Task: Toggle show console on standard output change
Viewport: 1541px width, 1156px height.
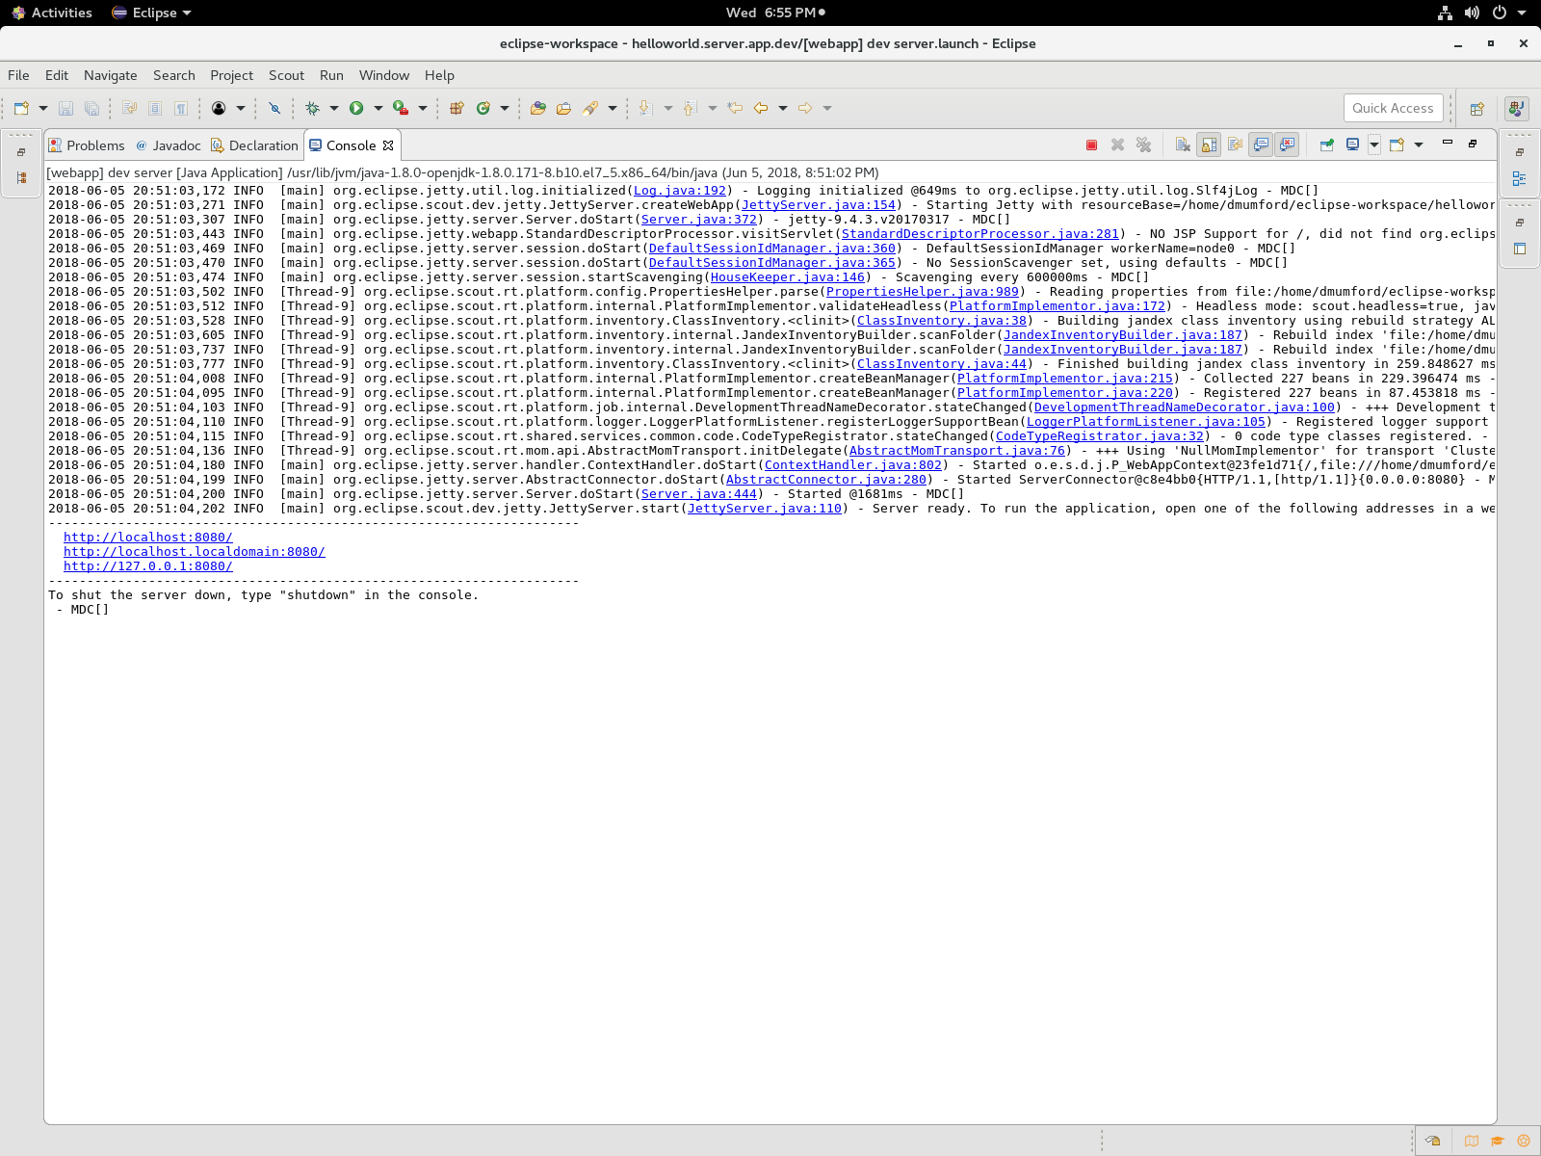Action: pos(1261,145)
